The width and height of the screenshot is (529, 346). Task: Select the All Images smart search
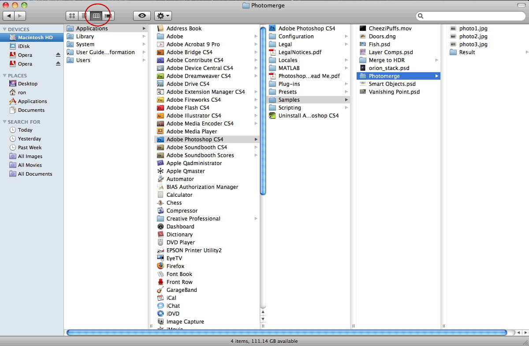tap(30, 156)
